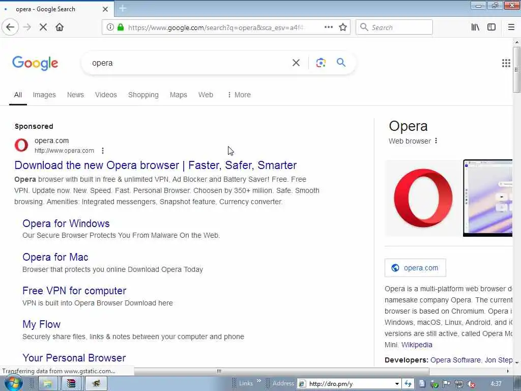
Task: Open the Windows Explorer folder taskbar icon
Action: point(47,384)
